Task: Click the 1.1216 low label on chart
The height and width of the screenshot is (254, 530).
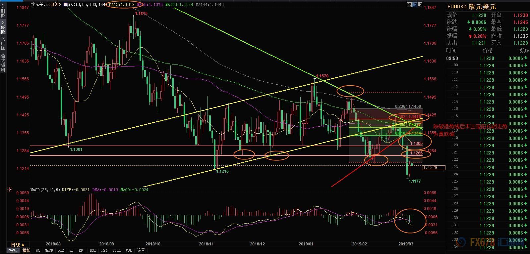Action: click(x=222, y=171)
